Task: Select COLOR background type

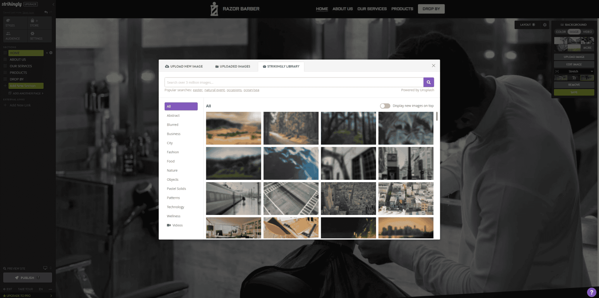Action: point(561,32)
